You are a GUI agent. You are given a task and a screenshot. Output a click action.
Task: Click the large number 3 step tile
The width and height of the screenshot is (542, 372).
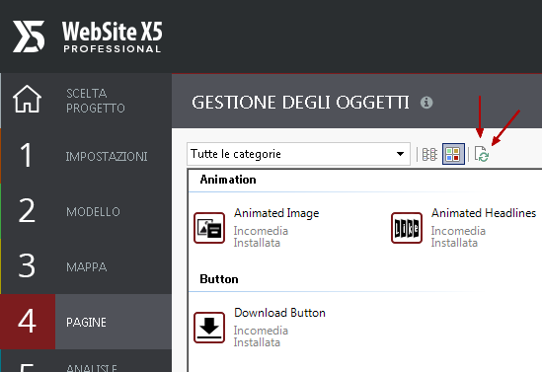click(27, 265)
